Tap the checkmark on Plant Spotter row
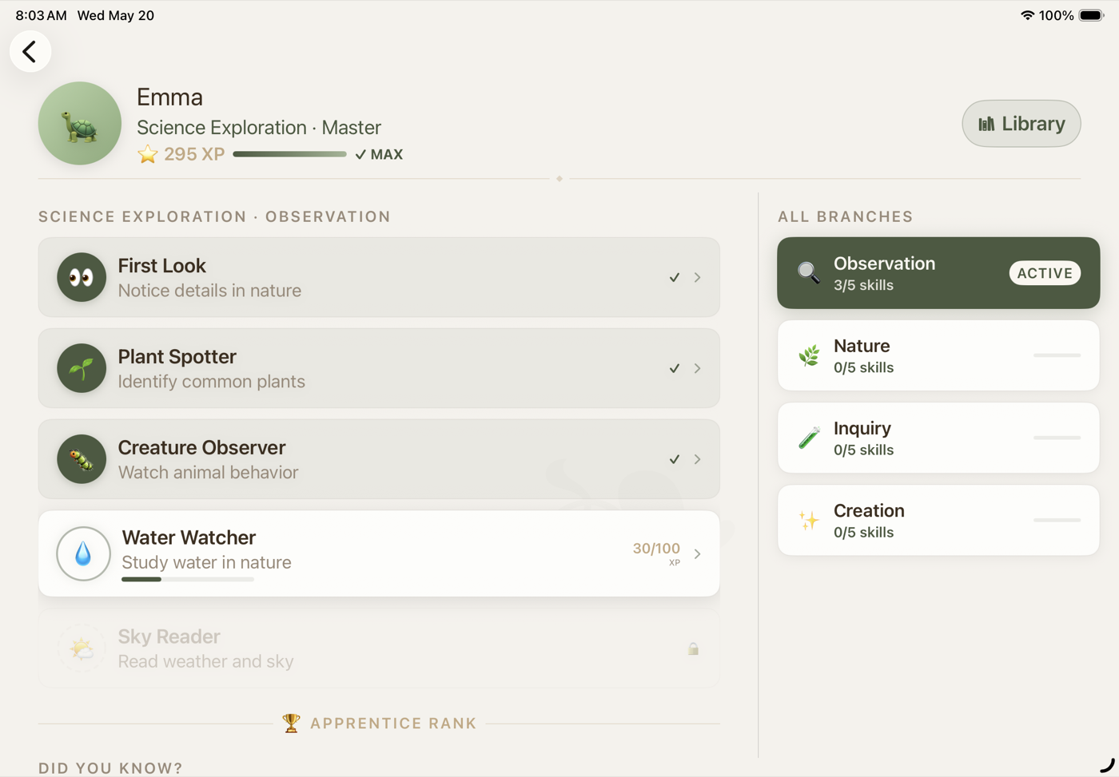 coord(675,368)
